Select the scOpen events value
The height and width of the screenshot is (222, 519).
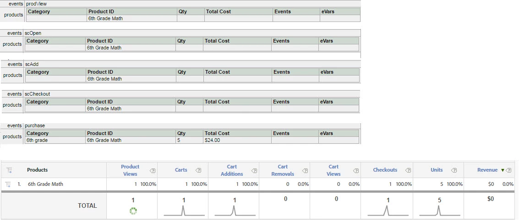[x=33, y=33]
